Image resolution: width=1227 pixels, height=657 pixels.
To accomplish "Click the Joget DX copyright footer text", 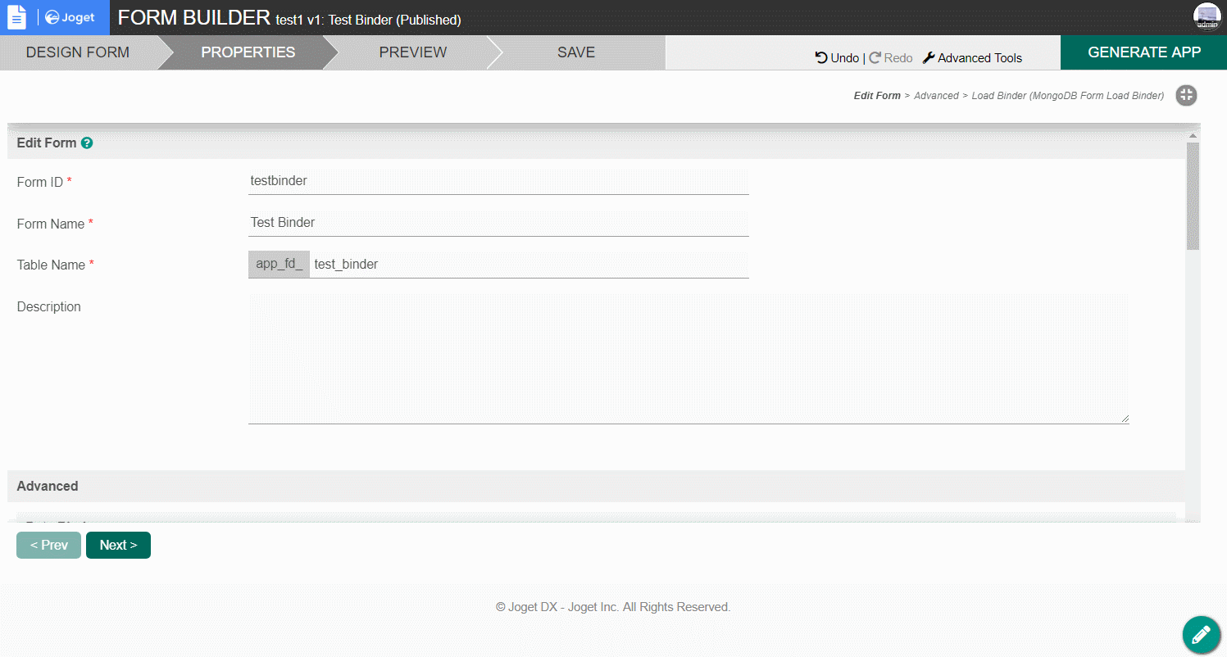I will tap(613, 607).
